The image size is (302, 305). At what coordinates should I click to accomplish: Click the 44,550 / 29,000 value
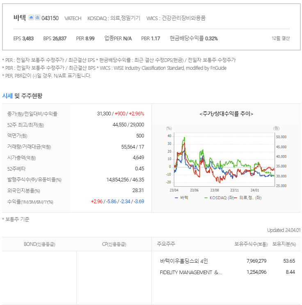pyautogui.click(x=128, y=125)
